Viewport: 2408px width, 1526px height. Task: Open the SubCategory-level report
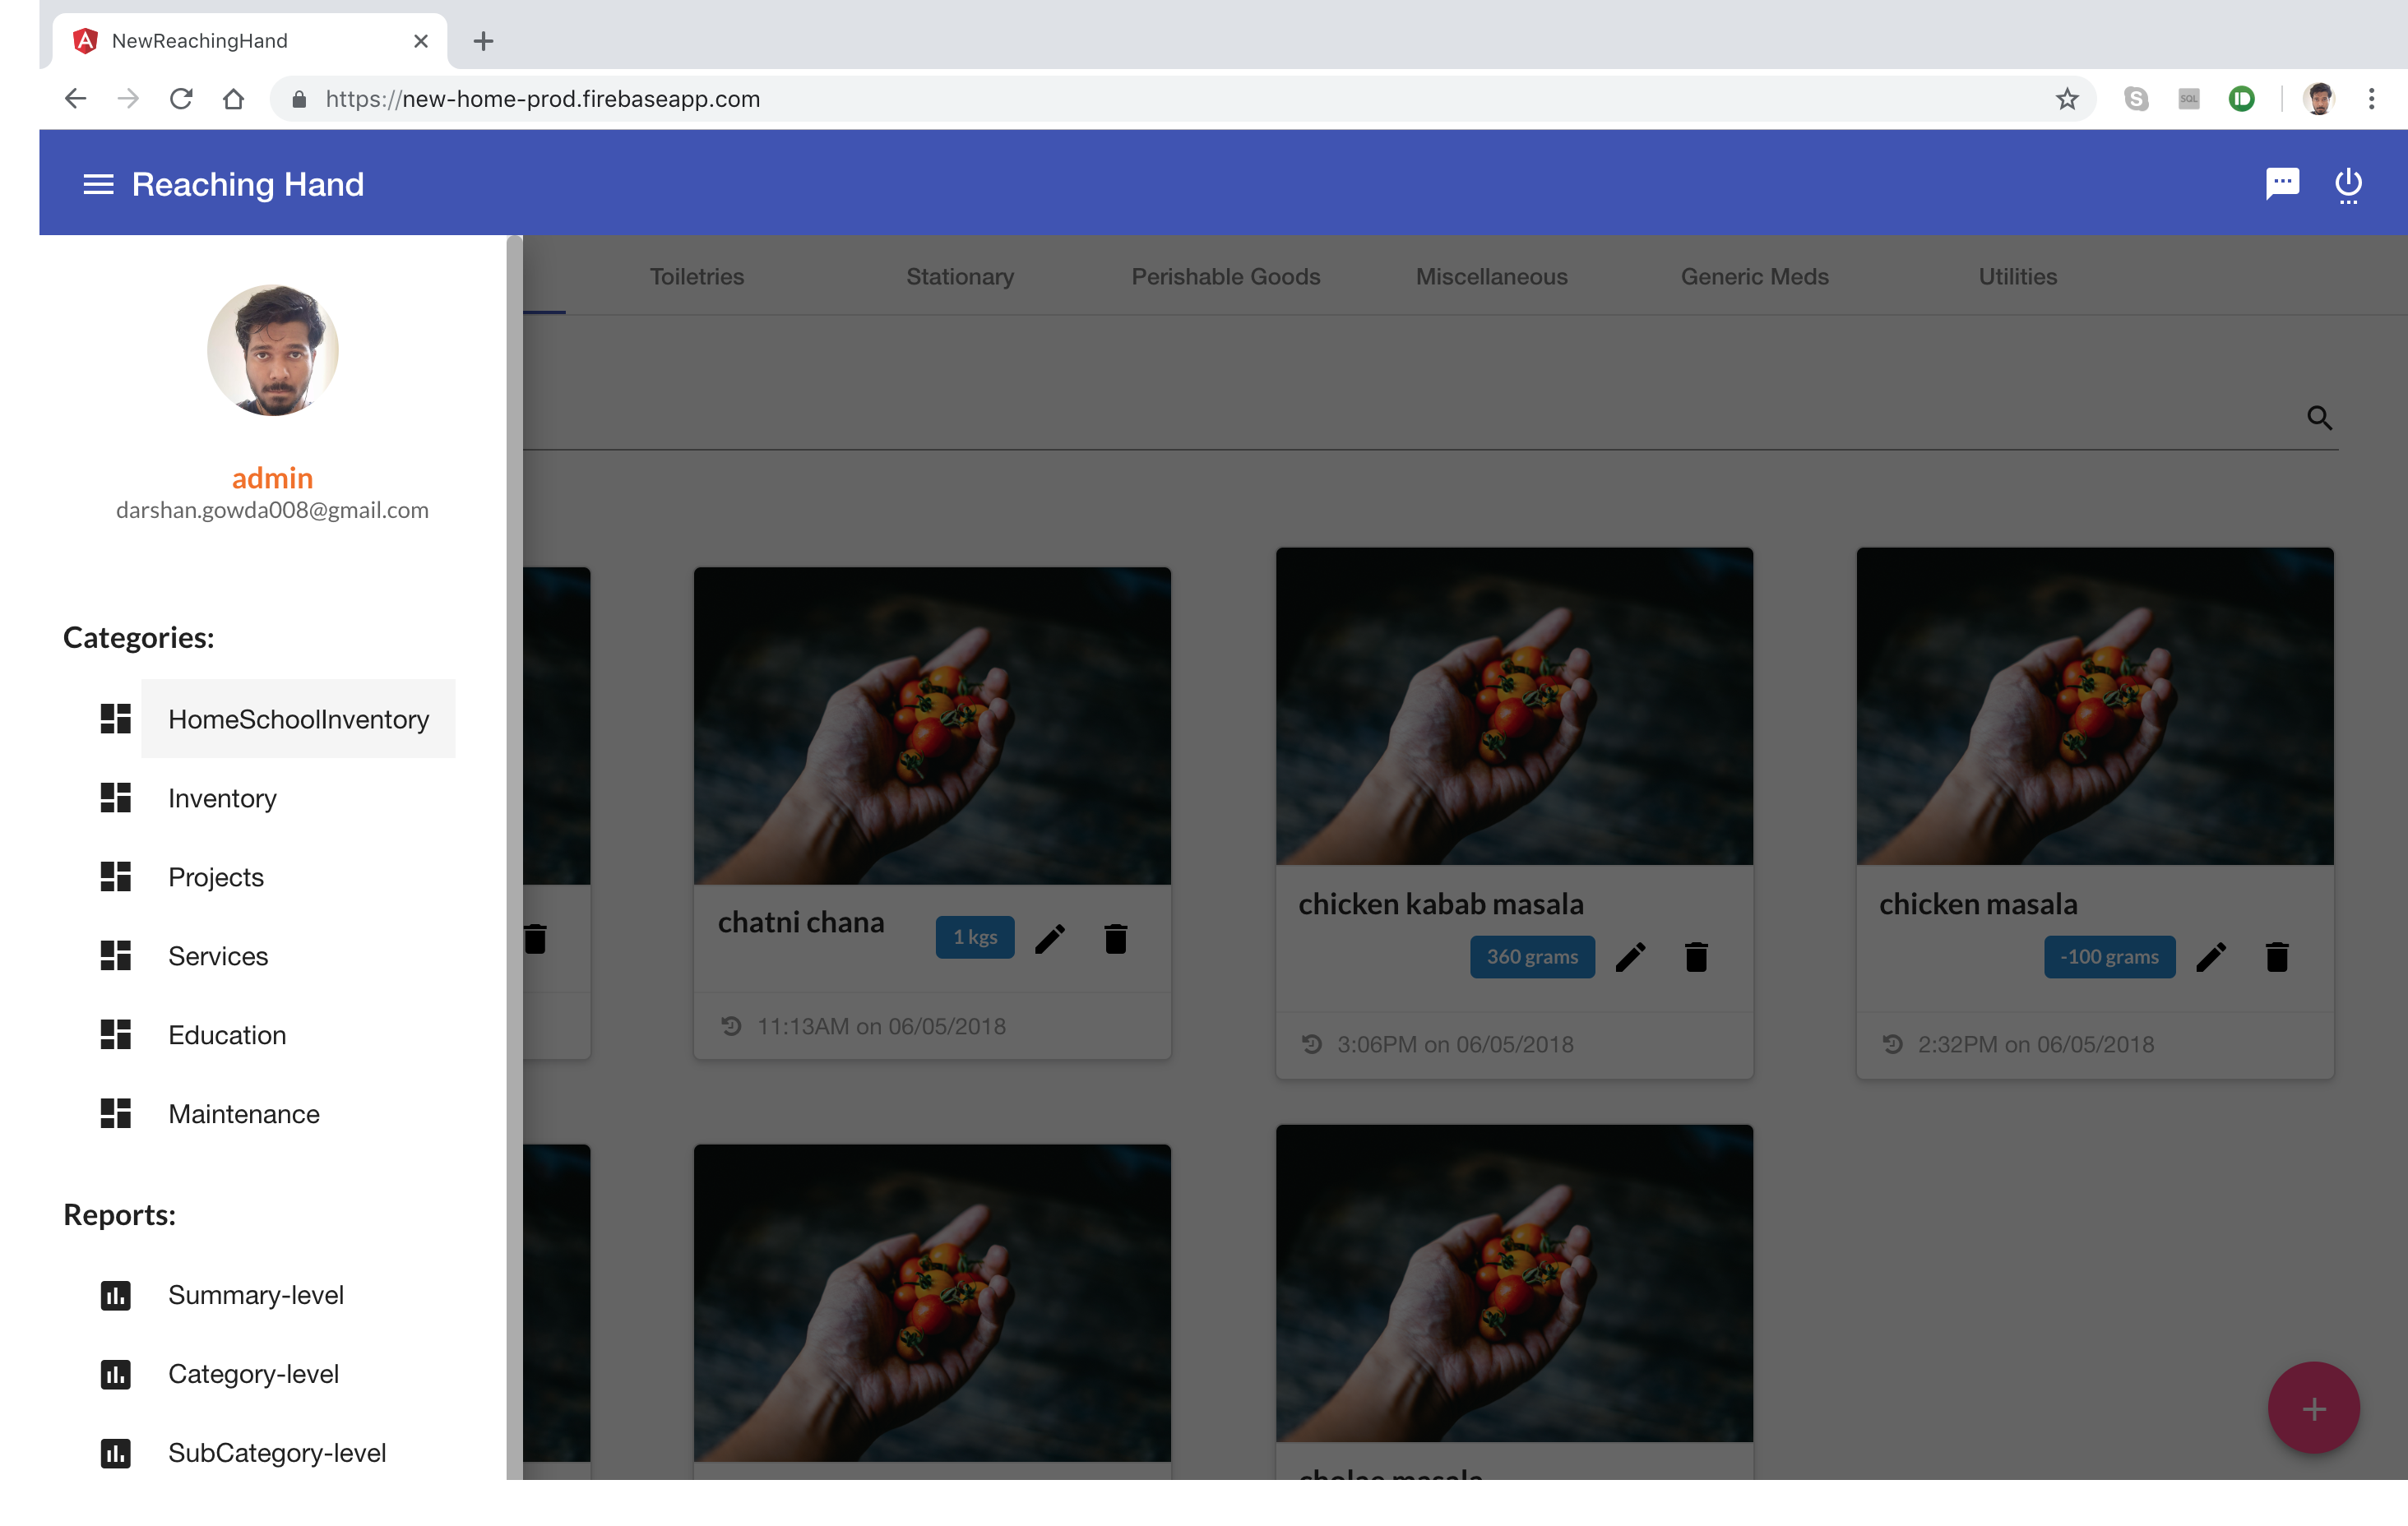[276, 1453]
